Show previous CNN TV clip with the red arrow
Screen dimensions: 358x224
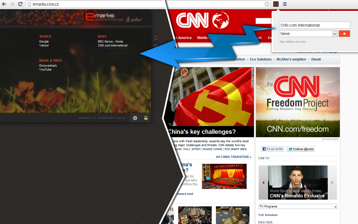point(263,183)
